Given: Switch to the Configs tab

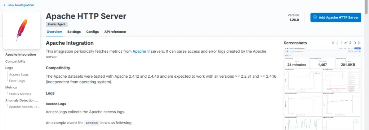Looking at the screenshot, I should pyautogui.click(x=93, y=32).
